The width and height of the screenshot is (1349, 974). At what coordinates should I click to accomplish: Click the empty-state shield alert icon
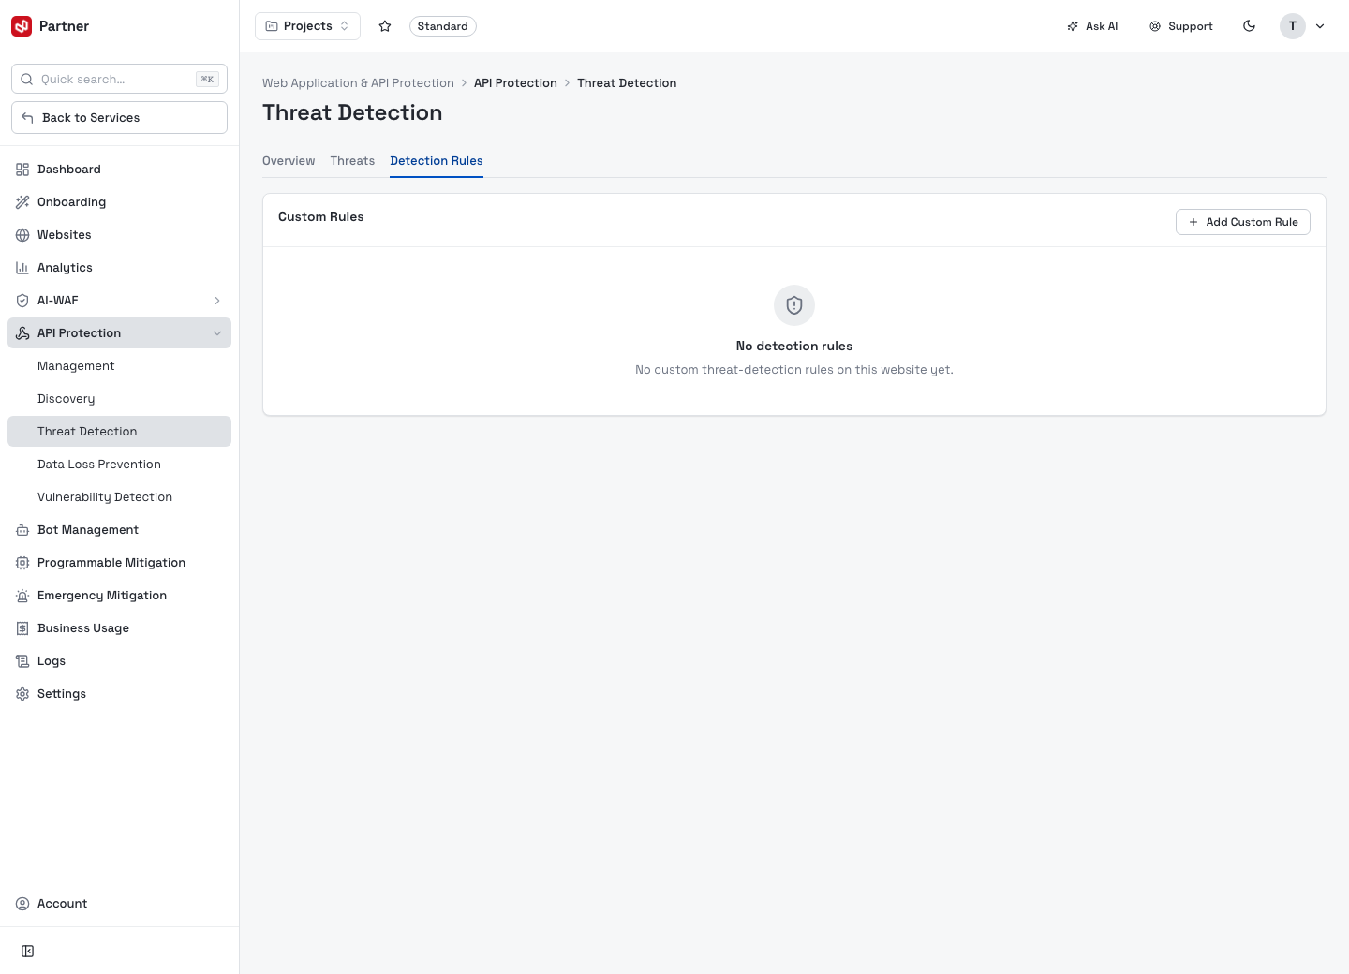coord(794,305)
